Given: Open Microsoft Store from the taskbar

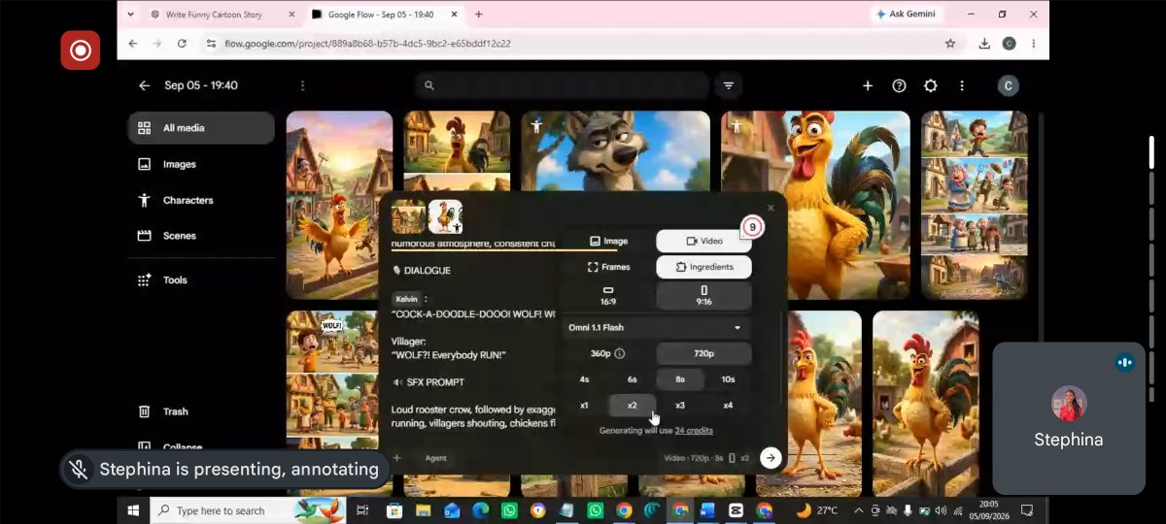Looking at the screenshot, I should click(394, 510).
